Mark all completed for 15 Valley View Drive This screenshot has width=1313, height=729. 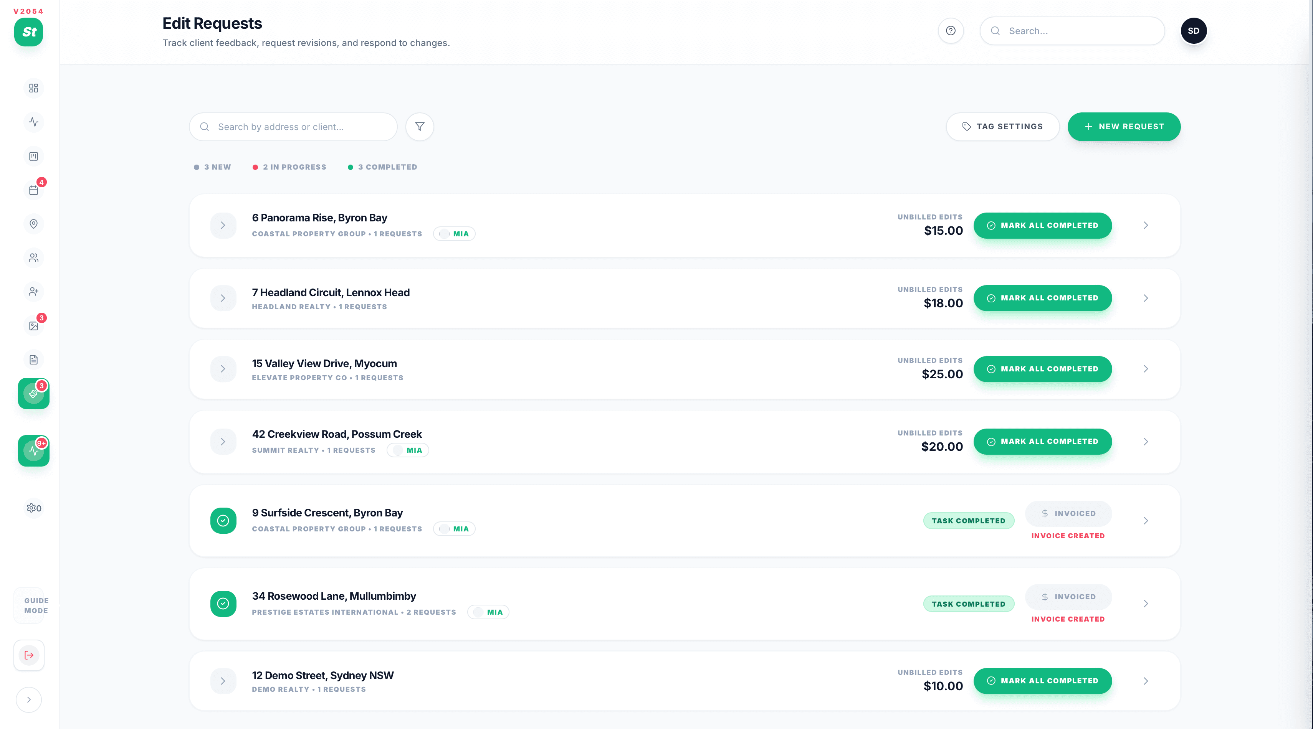click(x=1042, y=369)
